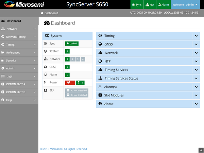Click the System GNSS globe icon
The height and width of the screenshot is (153, 204).
tap(46, 67)
